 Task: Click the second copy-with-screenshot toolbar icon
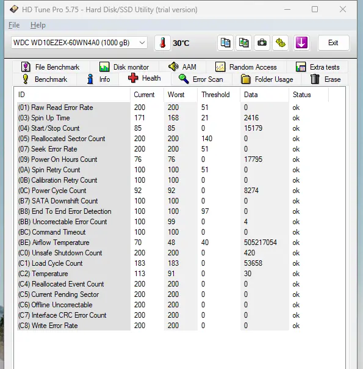click(243, 43)
